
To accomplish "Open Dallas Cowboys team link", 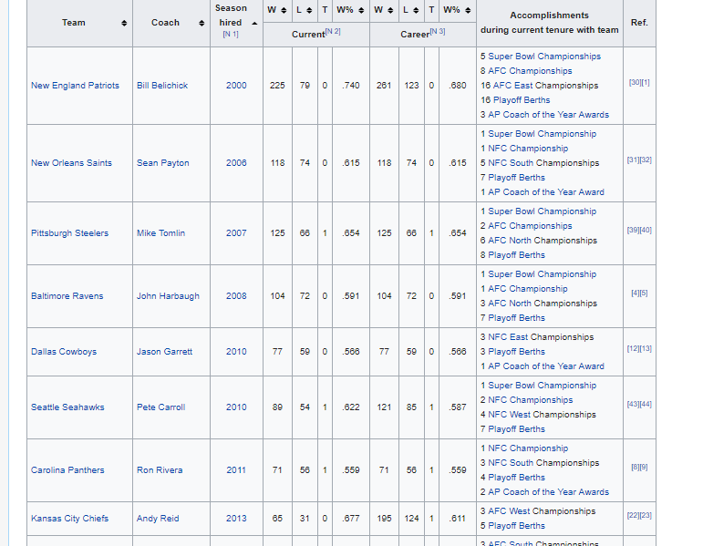I will pyautogui.click(x=64, y=352).
